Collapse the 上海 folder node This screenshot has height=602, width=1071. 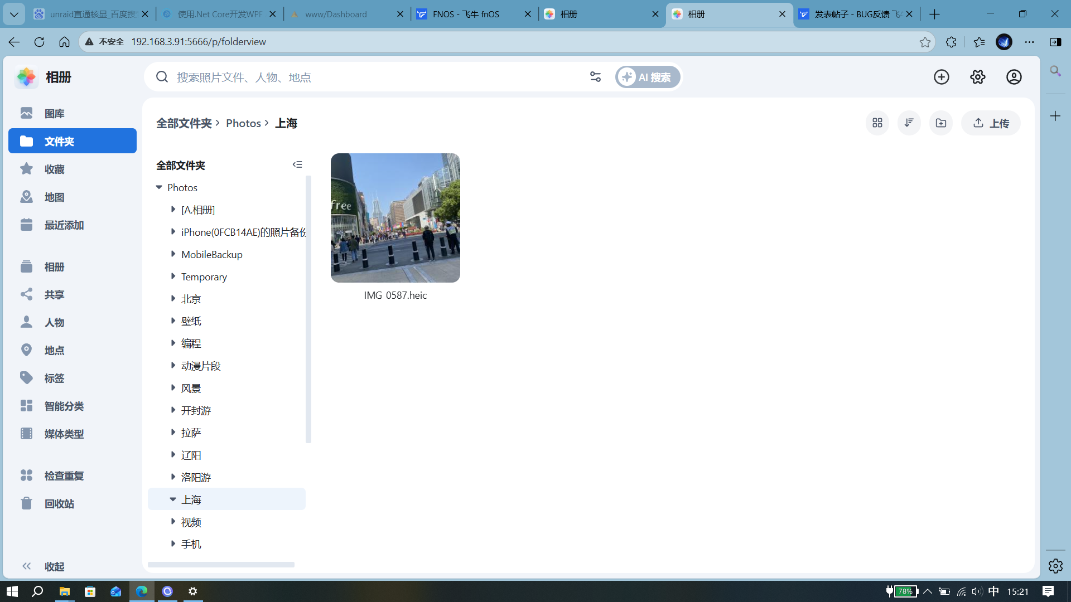(x=173, y=499)
